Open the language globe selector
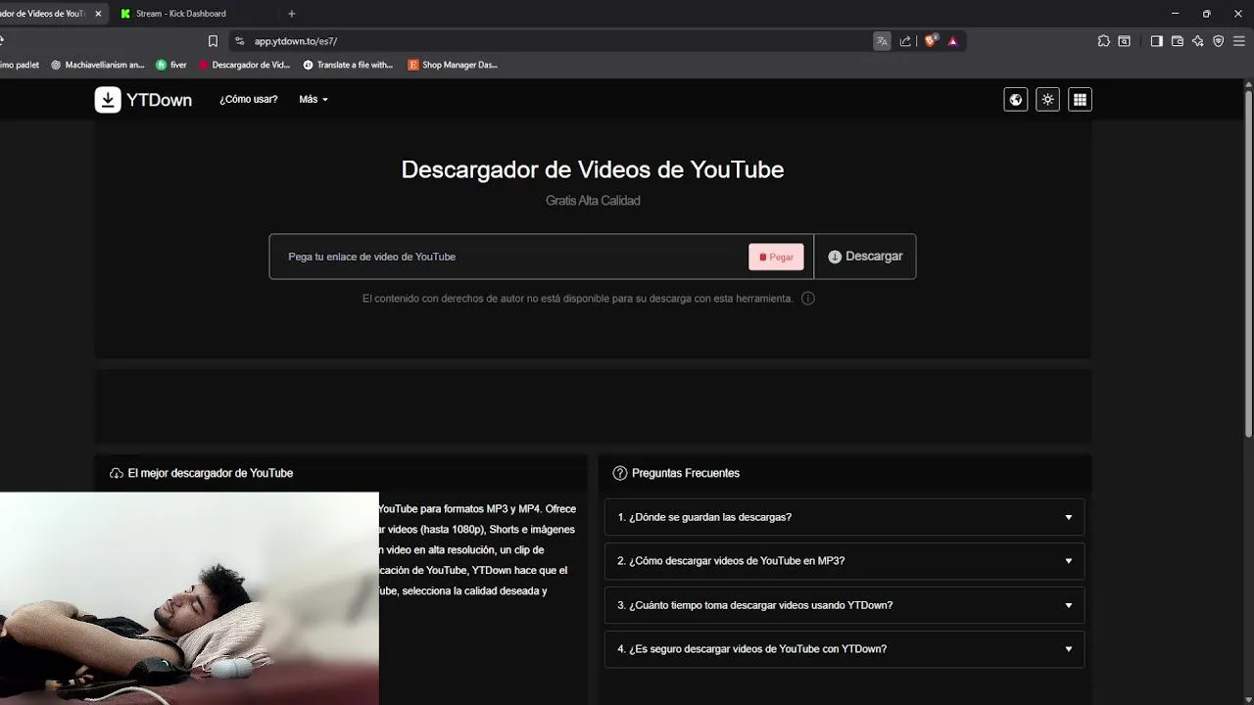 [1016, 100]
